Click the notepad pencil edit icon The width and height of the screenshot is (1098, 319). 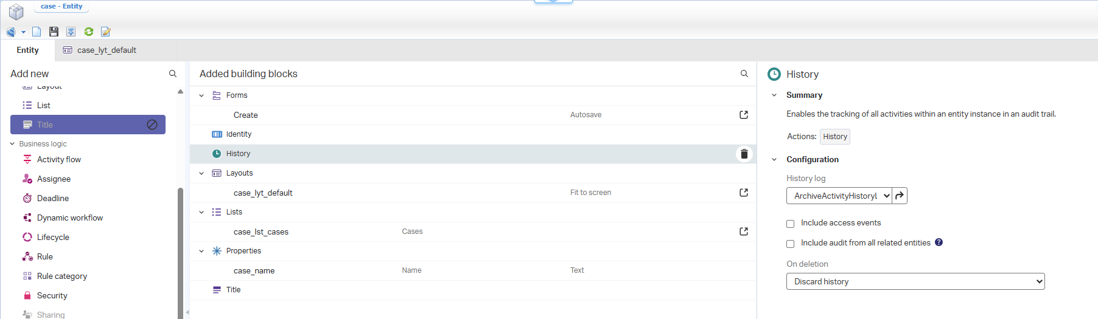coord(106,32)
